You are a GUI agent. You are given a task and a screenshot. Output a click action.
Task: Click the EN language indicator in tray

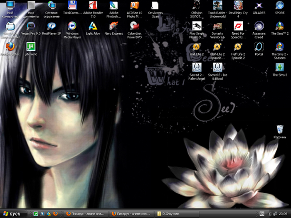pyautogui.click(x=261, y=214)
